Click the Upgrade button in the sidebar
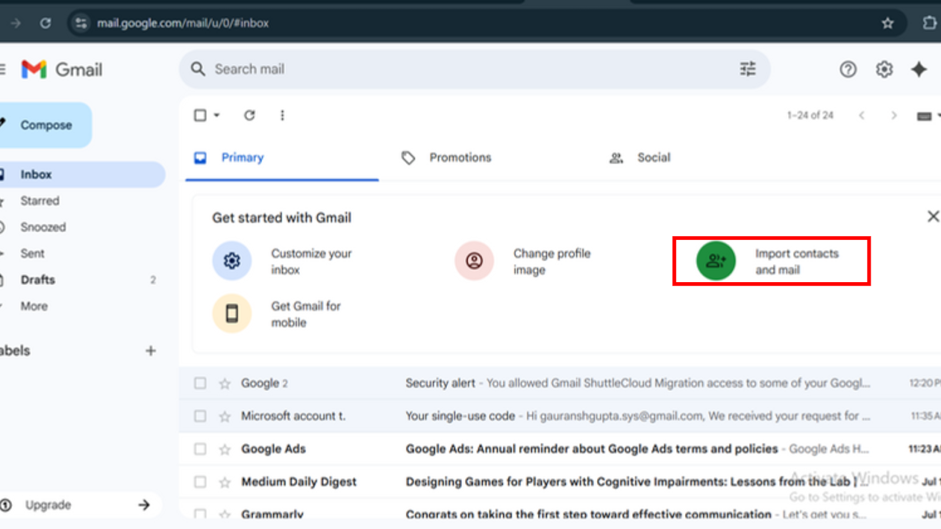941x529 pixels. [x=79, y=505]
